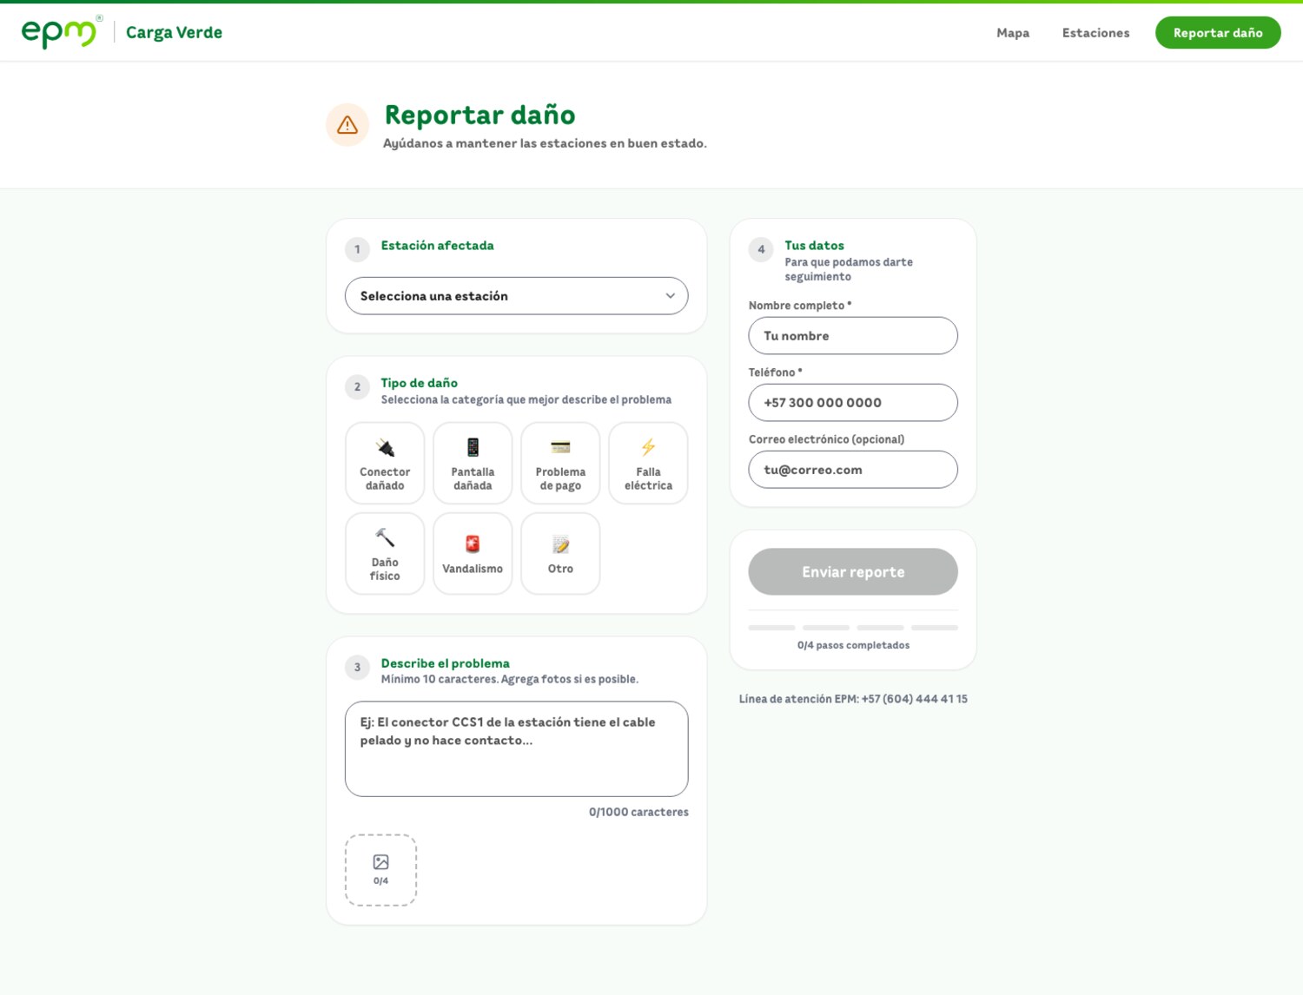Select the Problema de pago damage type
1303x995 pixels.
[560, 464]
